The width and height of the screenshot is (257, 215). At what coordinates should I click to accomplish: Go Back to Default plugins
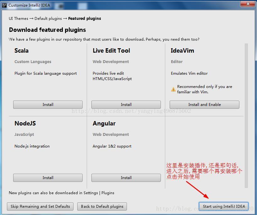click(x=102, y=206)
